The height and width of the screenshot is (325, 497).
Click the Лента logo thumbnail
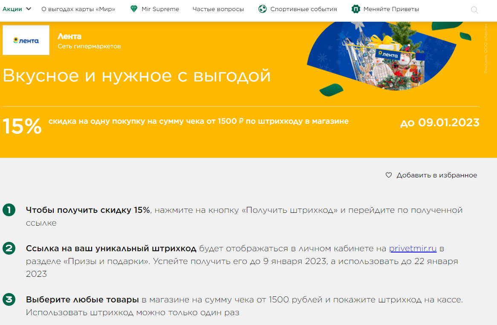[26, 40]
